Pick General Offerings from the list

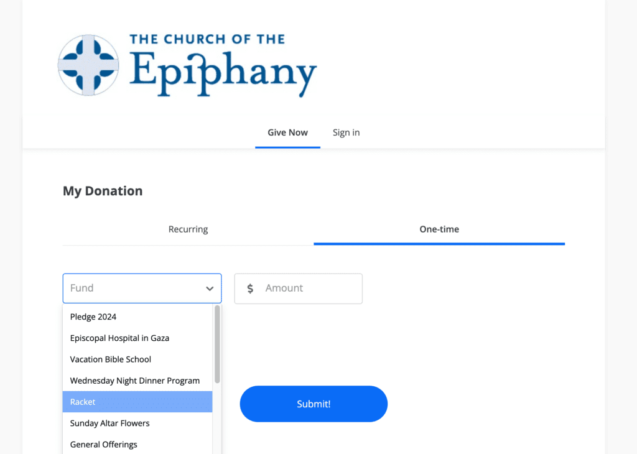[x=137, y=444]
